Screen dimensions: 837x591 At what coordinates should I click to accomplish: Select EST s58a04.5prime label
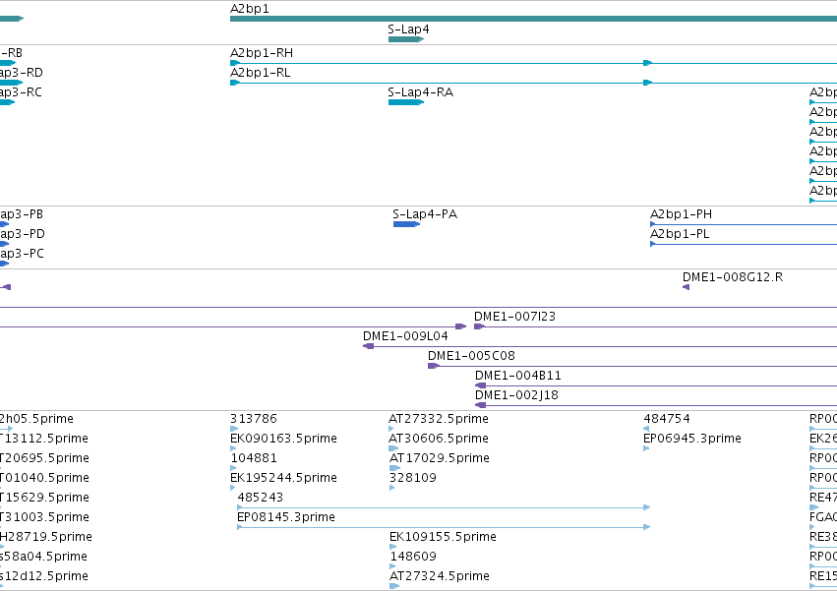point(43,557)
